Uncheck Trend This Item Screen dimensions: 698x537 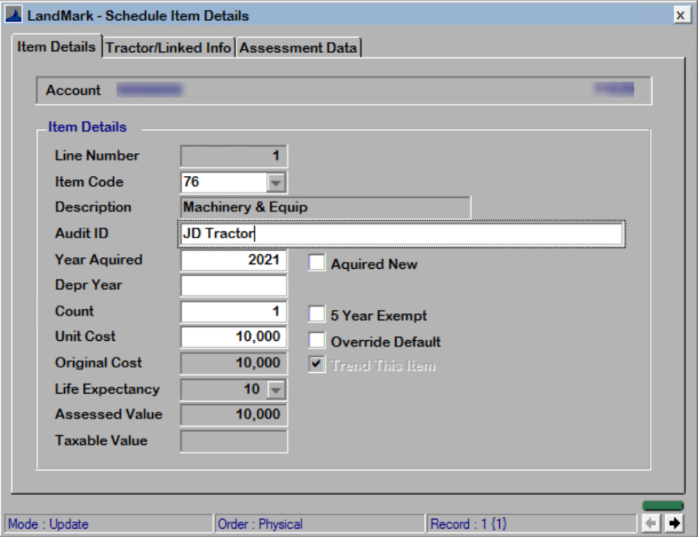tap(316, 365)
